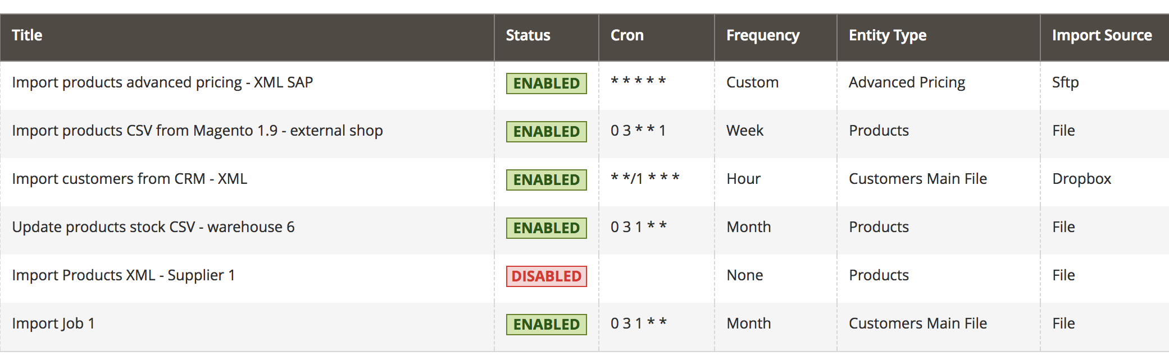Screen dimensions: 1169x356
Task: Click the red DISABLED status badge
Action: pos(547,276)
